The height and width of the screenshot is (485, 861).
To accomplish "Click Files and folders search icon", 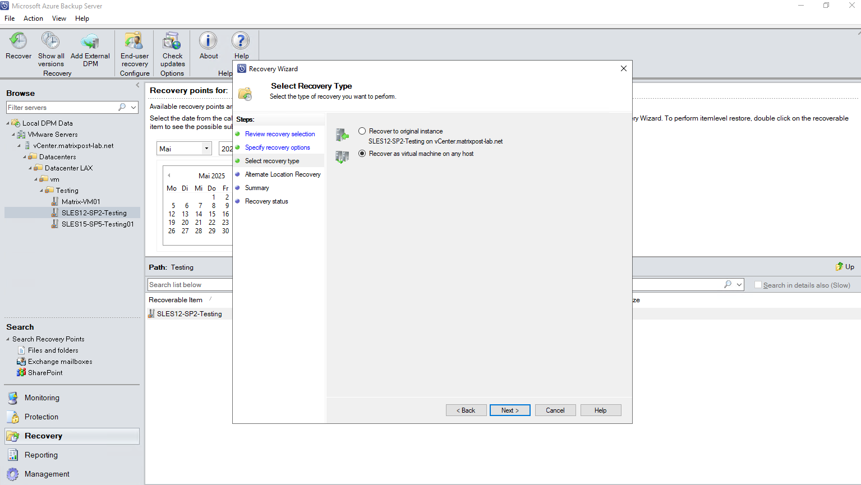I will 21,350.
